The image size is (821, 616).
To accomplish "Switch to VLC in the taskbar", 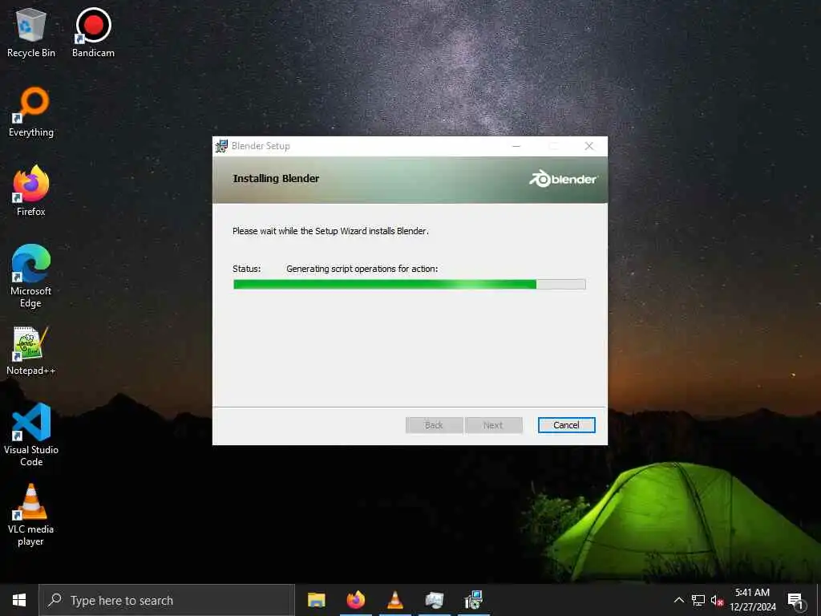I will coord(394,600).
